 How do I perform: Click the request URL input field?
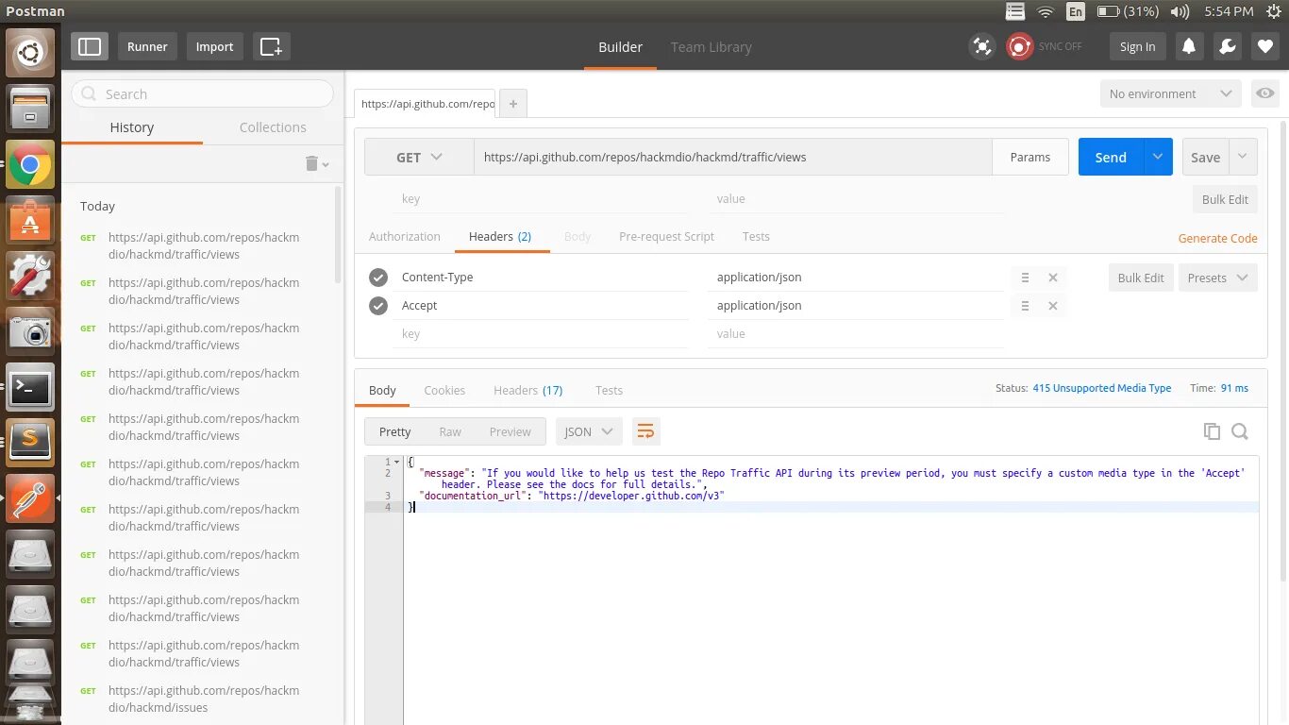point(732,157)
